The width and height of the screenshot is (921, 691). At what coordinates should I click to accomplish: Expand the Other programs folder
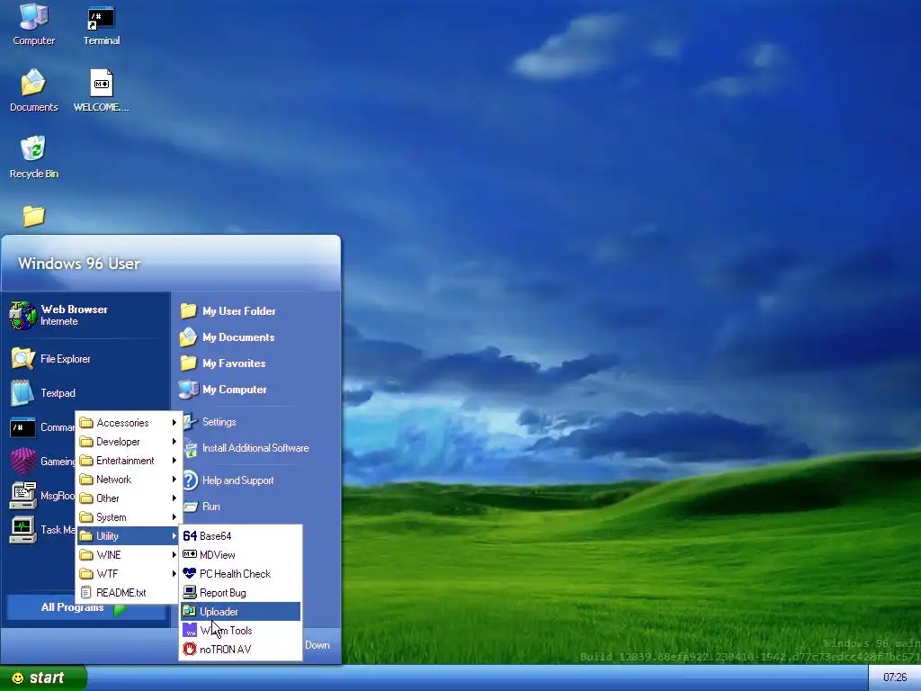pos(128,498)
